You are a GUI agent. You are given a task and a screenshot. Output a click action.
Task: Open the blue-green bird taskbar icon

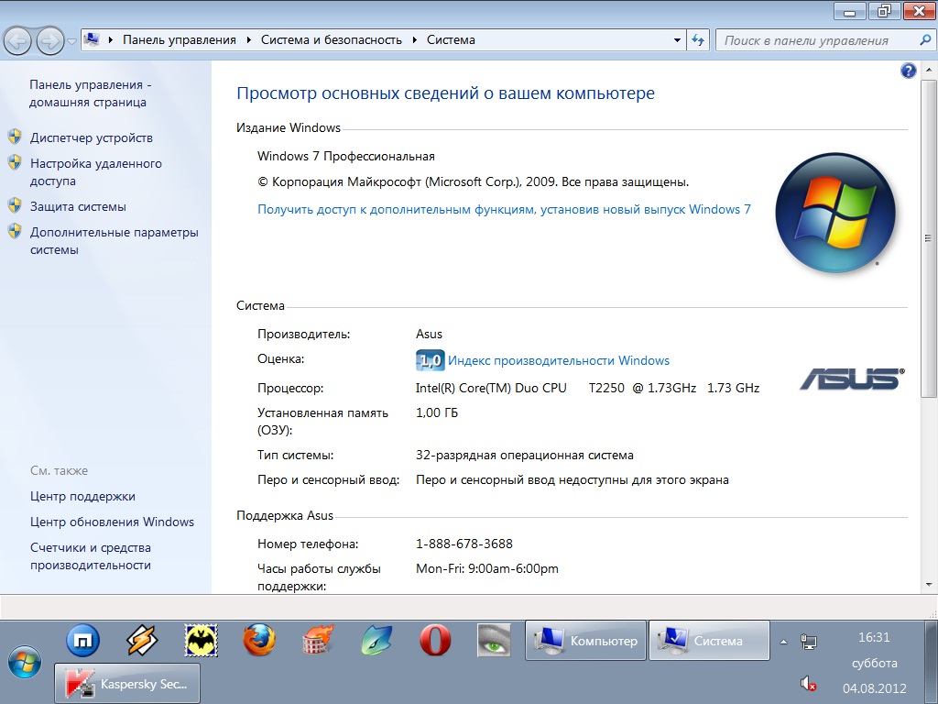[376, 640]
